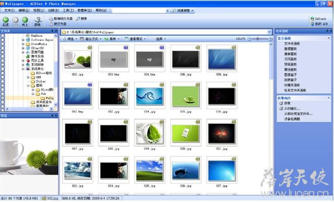This screenshot has width=334, height=202.
Task: Click the green Up folder arrow icon
Action: click(x=25, y=20)
